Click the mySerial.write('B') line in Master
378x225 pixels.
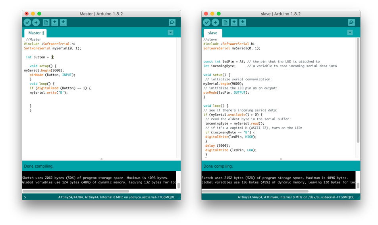click(x=49, y=93)
